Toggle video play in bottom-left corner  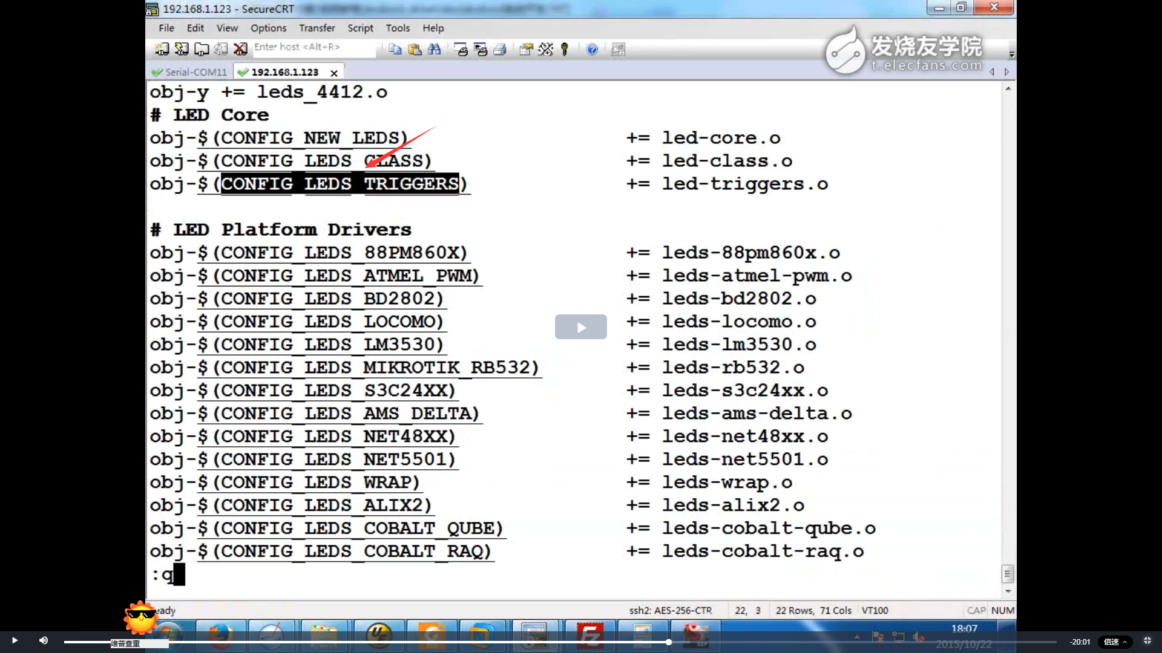pos(15,641)
